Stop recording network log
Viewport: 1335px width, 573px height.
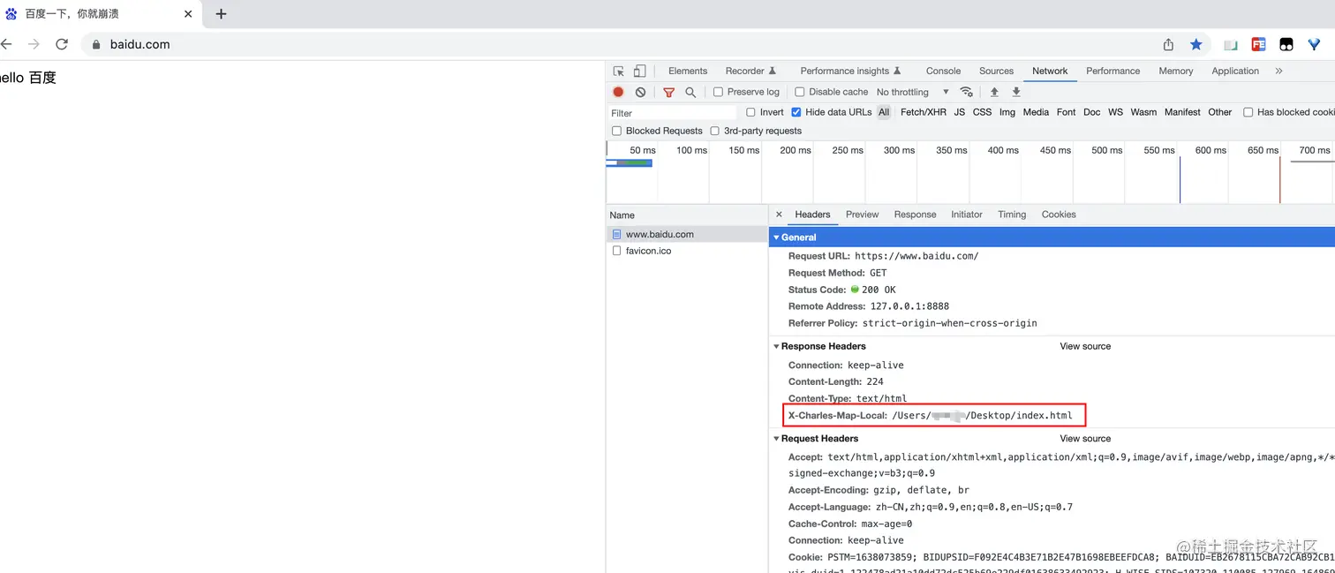click(618, 92)
